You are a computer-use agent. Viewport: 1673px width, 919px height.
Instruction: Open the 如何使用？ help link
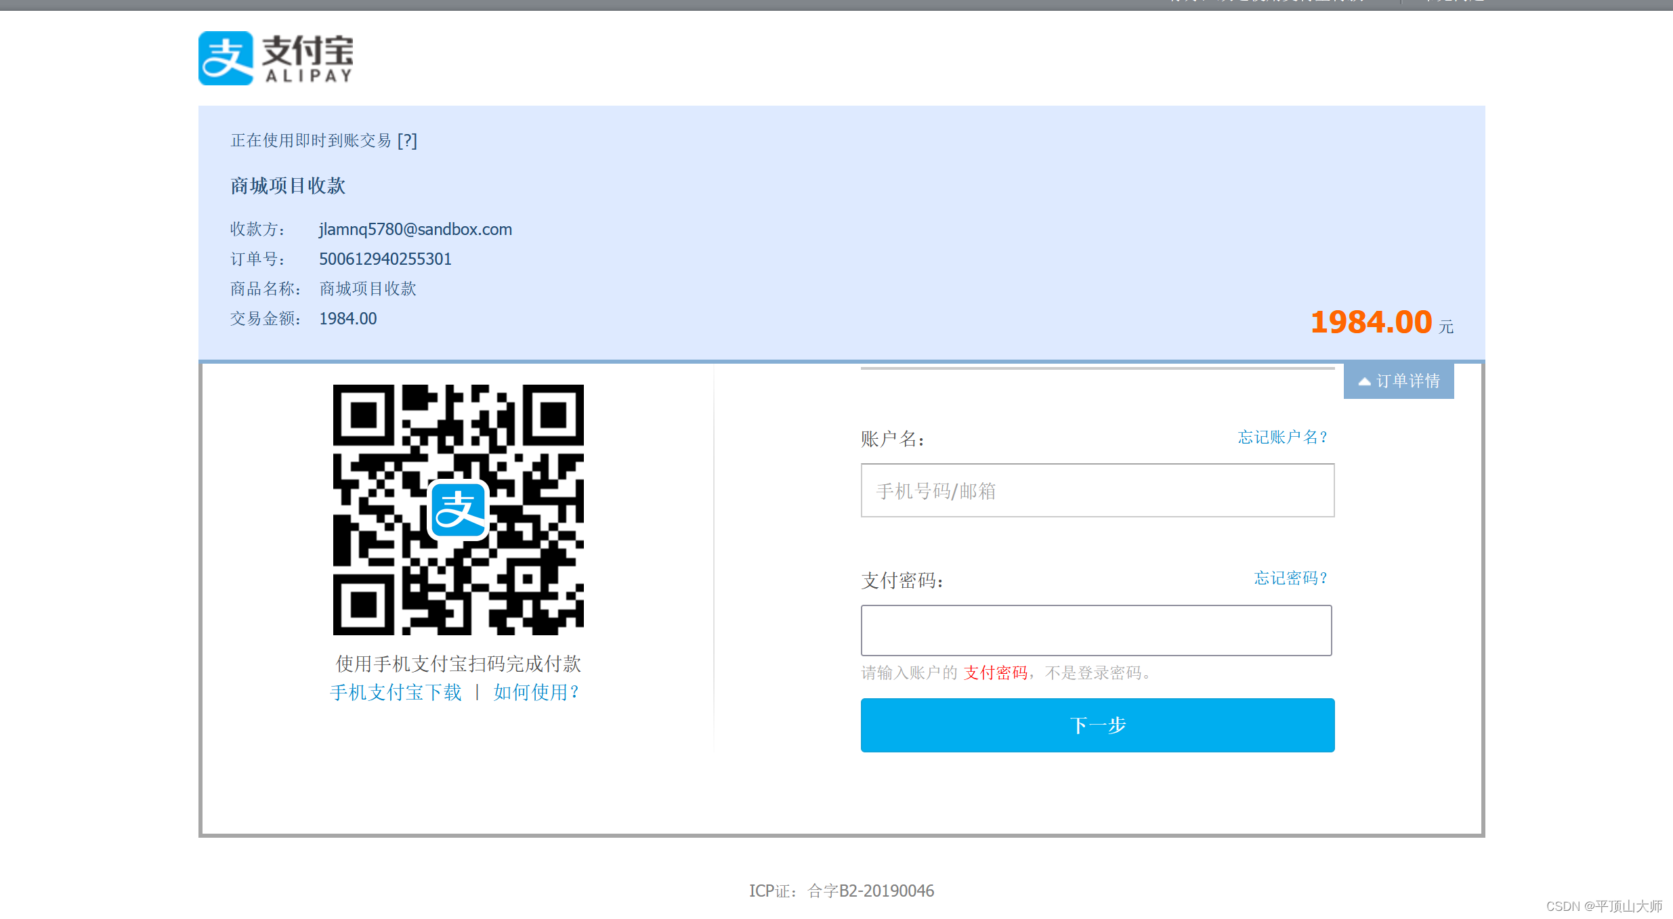(536, 692)
